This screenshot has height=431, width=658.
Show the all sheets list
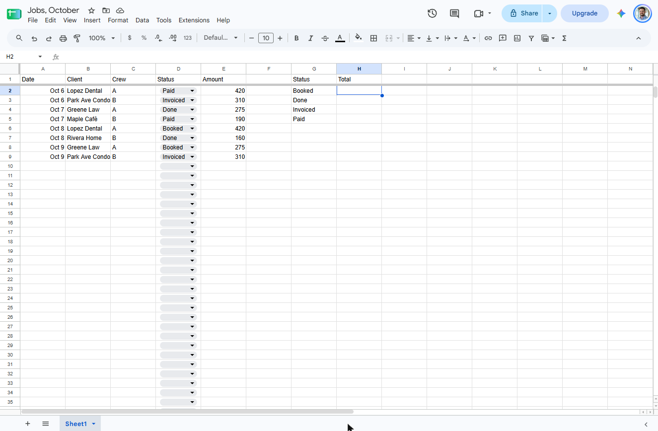pyautogui.click(x=46, y=424)
